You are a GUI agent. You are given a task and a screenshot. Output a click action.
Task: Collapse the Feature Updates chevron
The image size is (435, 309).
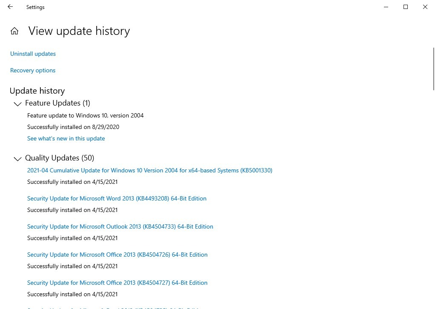tap(17, 104)
